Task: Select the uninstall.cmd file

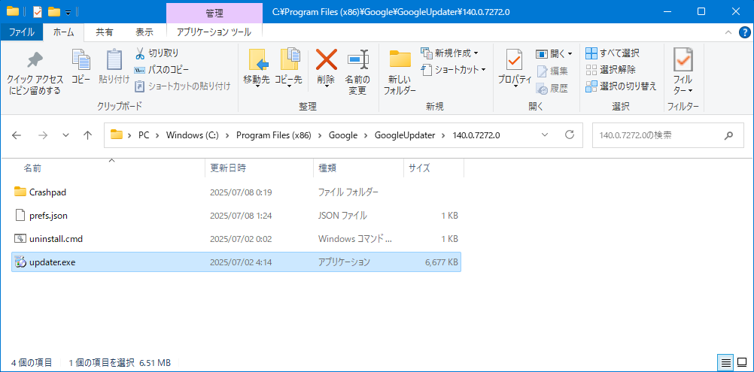Action: [236, 238]
